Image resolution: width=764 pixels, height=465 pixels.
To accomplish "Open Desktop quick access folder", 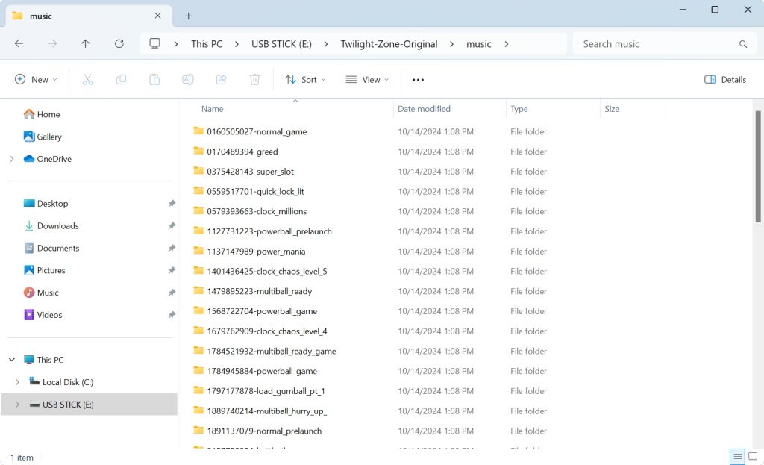I will click(46, 204).
